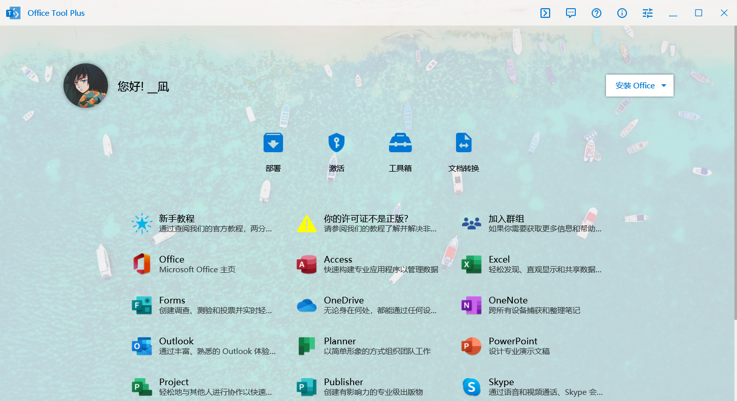Click the user avatar picture
Image resolution: width=737 pixels, height=401 pixels.
point(85,85)
